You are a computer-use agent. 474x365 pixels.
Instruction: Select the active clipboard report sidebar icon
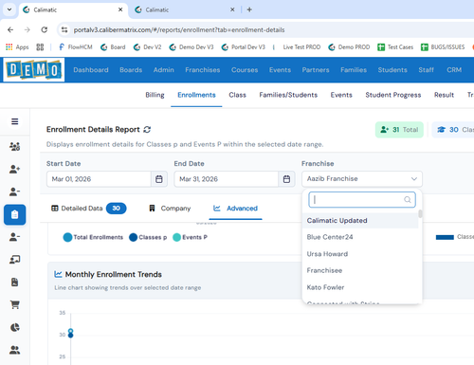[14, 214]
